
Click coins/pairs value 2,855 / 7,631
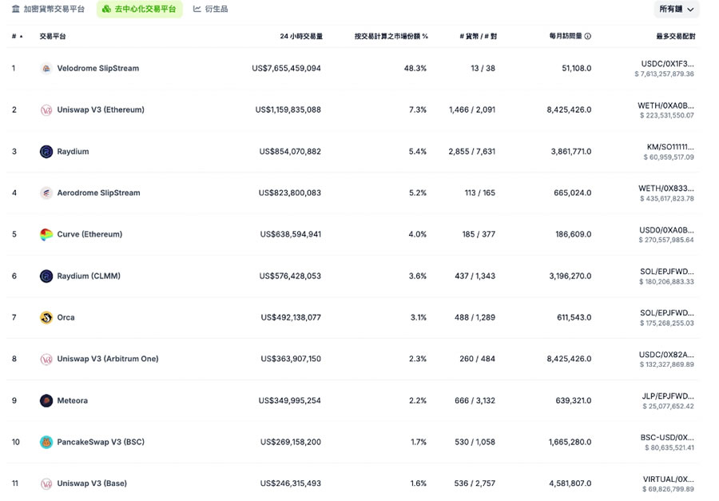(472, 151)
